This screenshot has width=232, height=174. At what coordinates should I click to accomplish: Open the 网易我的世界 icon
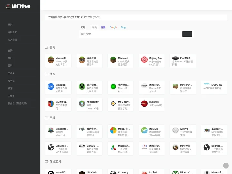(82, 60)
